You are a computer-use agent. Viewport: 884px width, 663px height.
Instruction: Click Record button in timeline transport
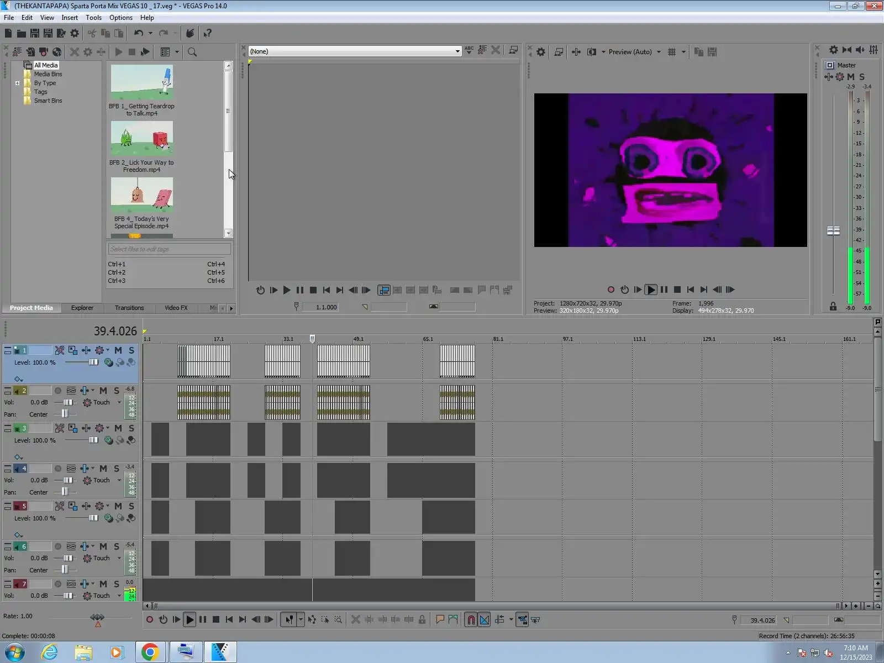point(150,620)
